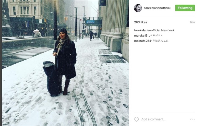Open commenter myryka13's profile

pyautogui.click(x=141, y=36)
